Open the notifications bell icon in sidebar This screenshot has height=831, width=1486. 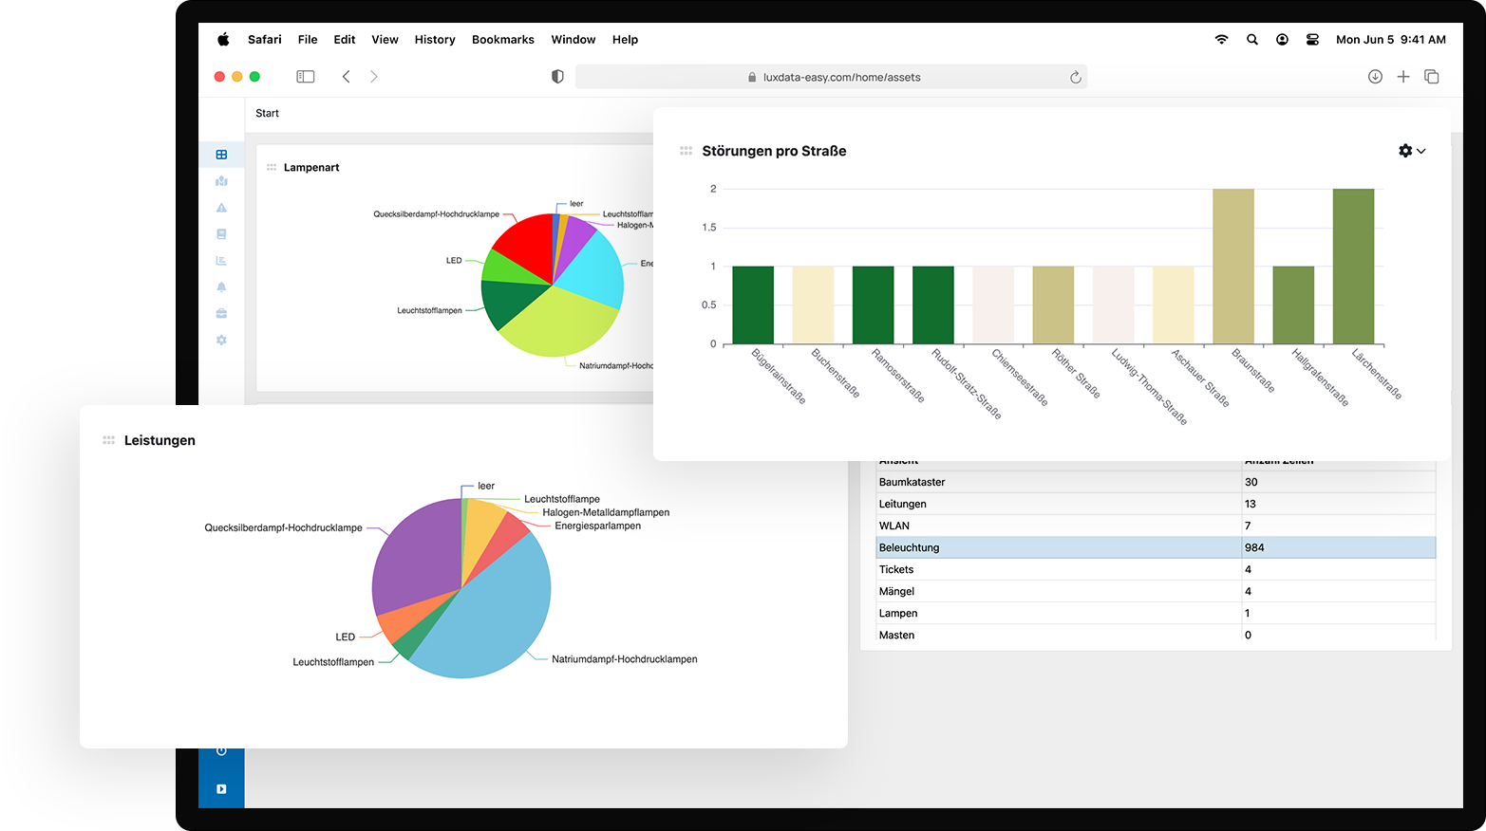[221, 287]
